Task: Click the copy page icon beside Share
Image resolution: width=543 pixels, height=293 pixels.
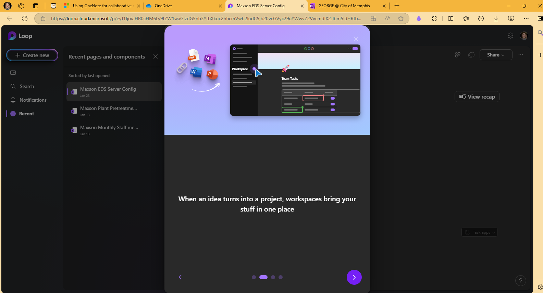Action: (471, 55)
